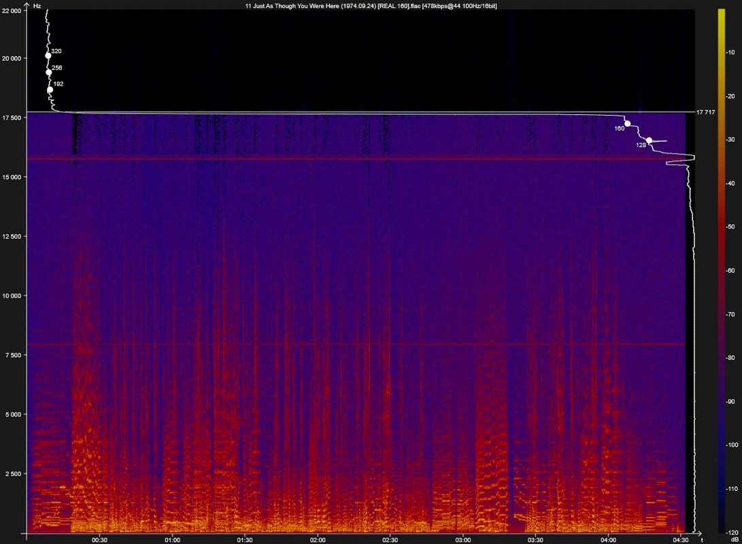Click the 03:00 time axis label
742x544 pixels.
pyautogui.click(x=462, y=540)
